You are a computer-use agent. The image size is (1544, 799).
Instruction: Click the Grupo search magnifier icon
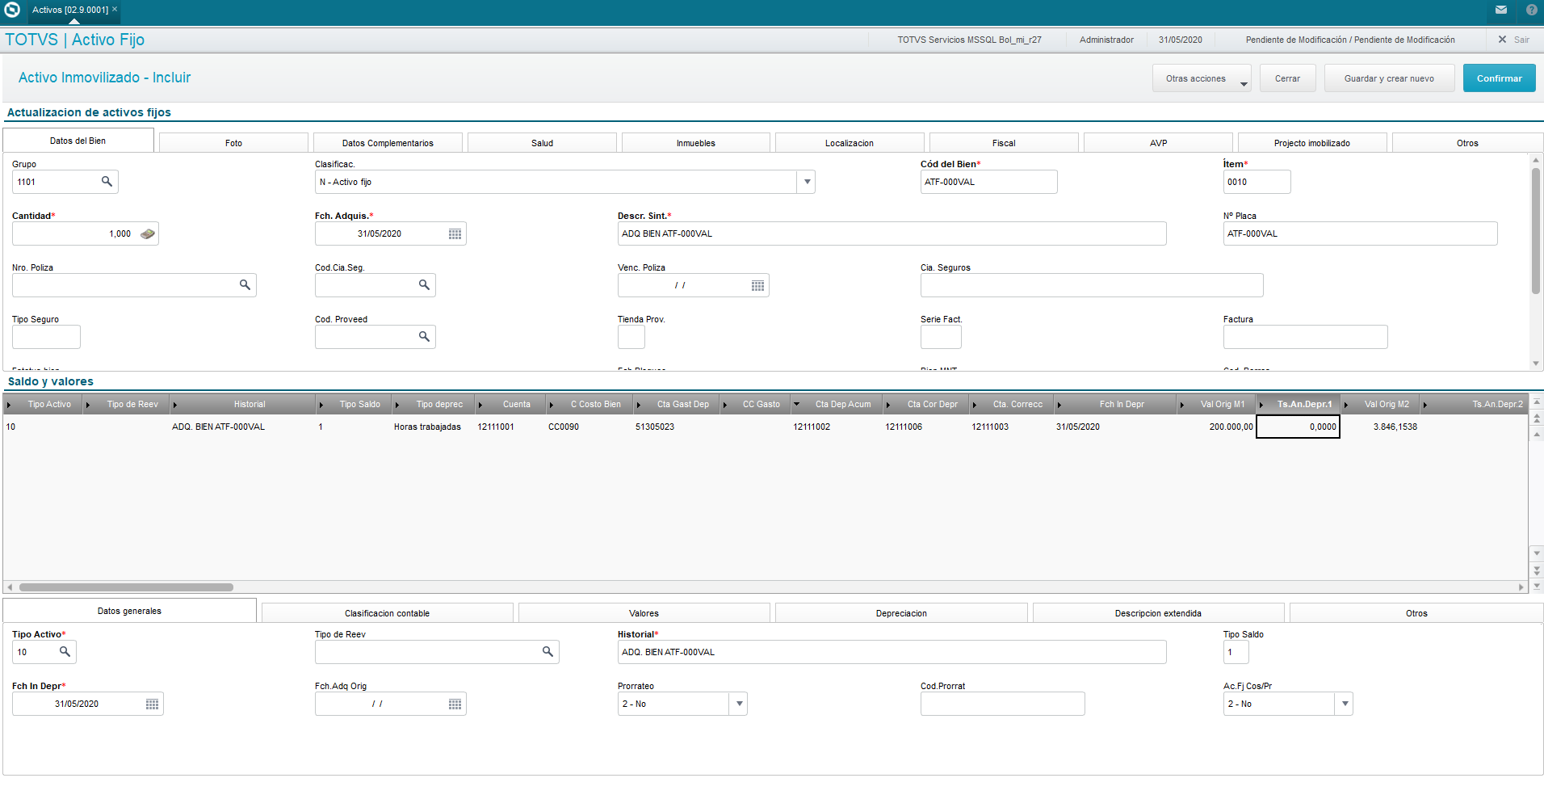tap(107, 182)
